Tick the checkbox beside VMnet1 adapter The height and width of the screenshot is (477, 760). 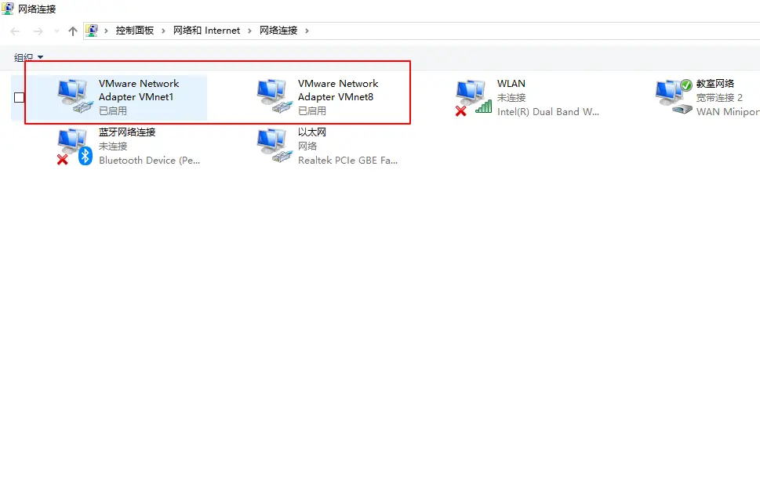pos(20,97)
